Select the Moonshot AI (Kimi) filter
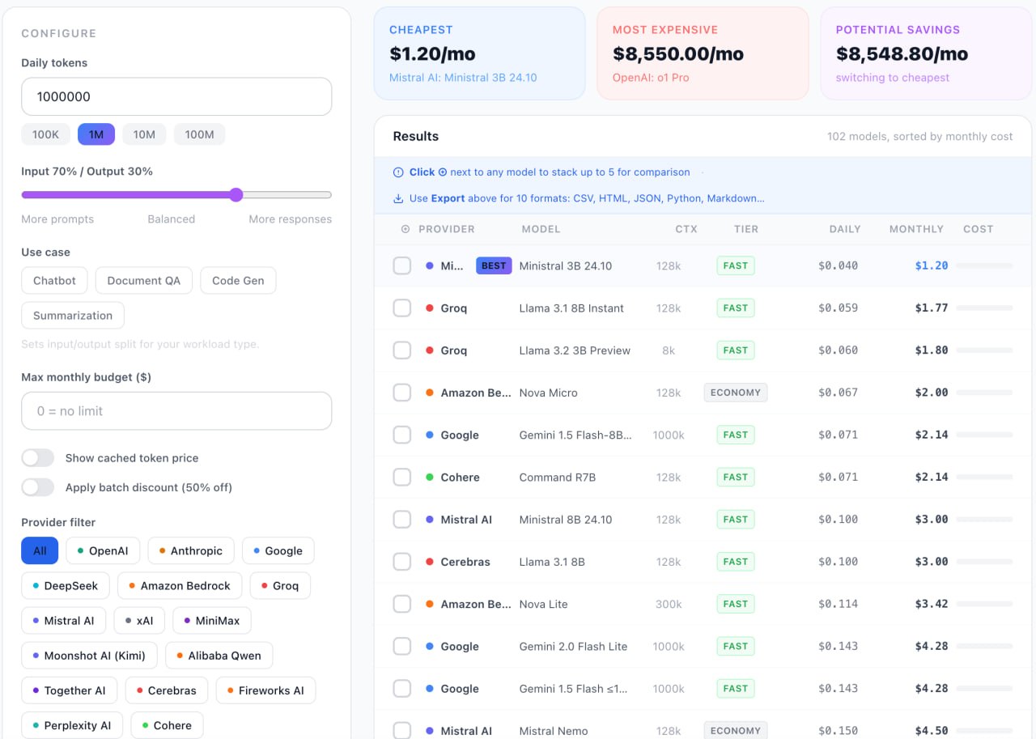This screenshot has width=1036, height=739. 90,656
